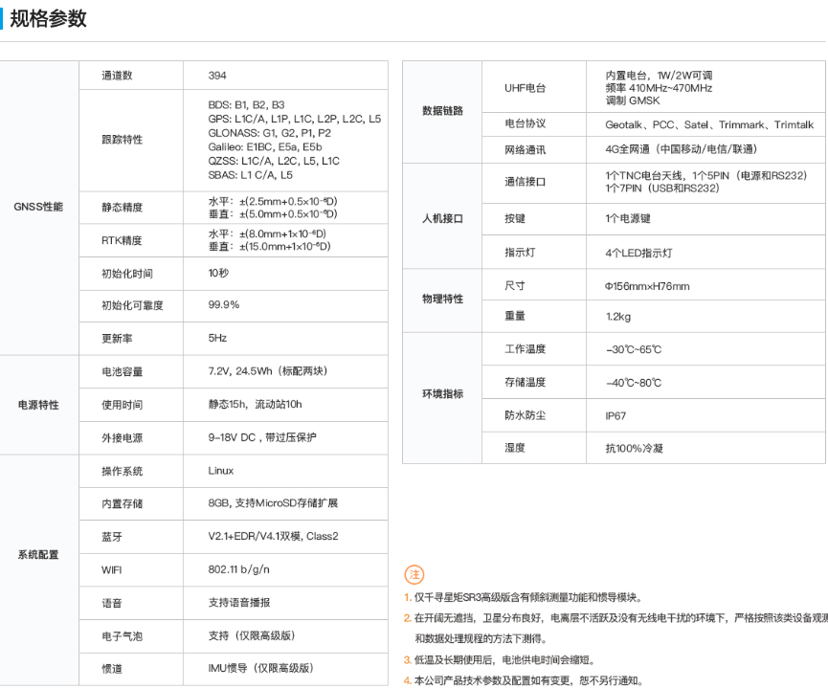Select the update rate value "5Hz"
This screenshot has width=828, height=689.
tap(217, 338)
